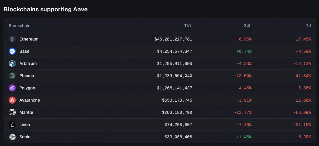Click the Blockchain column header

[x=20, y=26]
